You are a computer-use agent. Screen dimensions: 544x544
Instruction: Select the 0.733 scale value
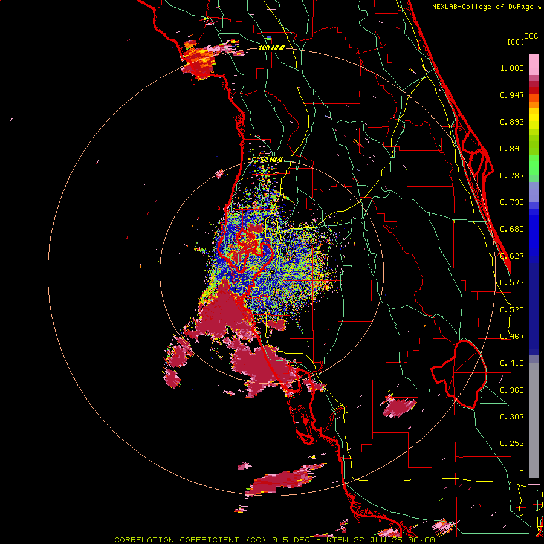(x=512, y=202)
